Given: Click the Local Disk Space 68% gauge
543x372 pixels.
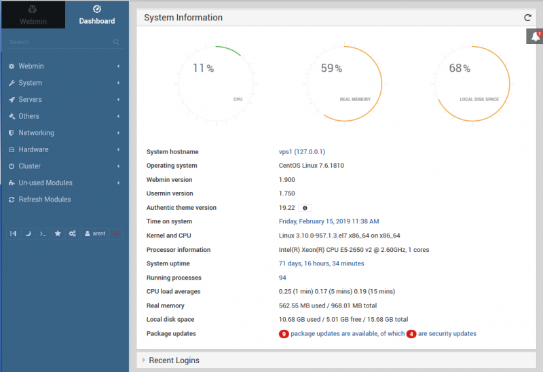Looking at the screenshot, I should point(472,83).
